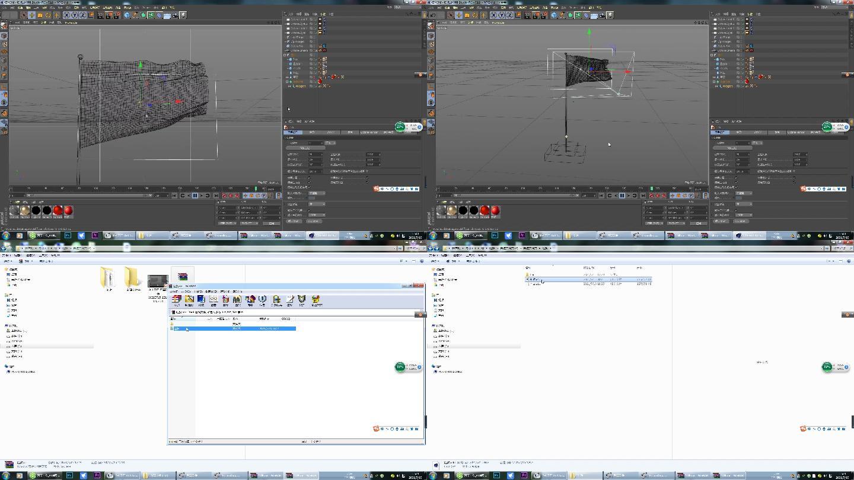
Task: Switch to Model mode in right Cinema 4D side palette
Action: 431,36
